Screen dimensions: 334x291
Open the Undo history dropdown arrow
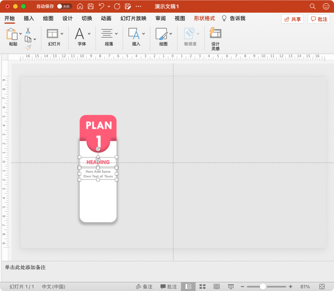pyautogui.click(x=109, y=6)
